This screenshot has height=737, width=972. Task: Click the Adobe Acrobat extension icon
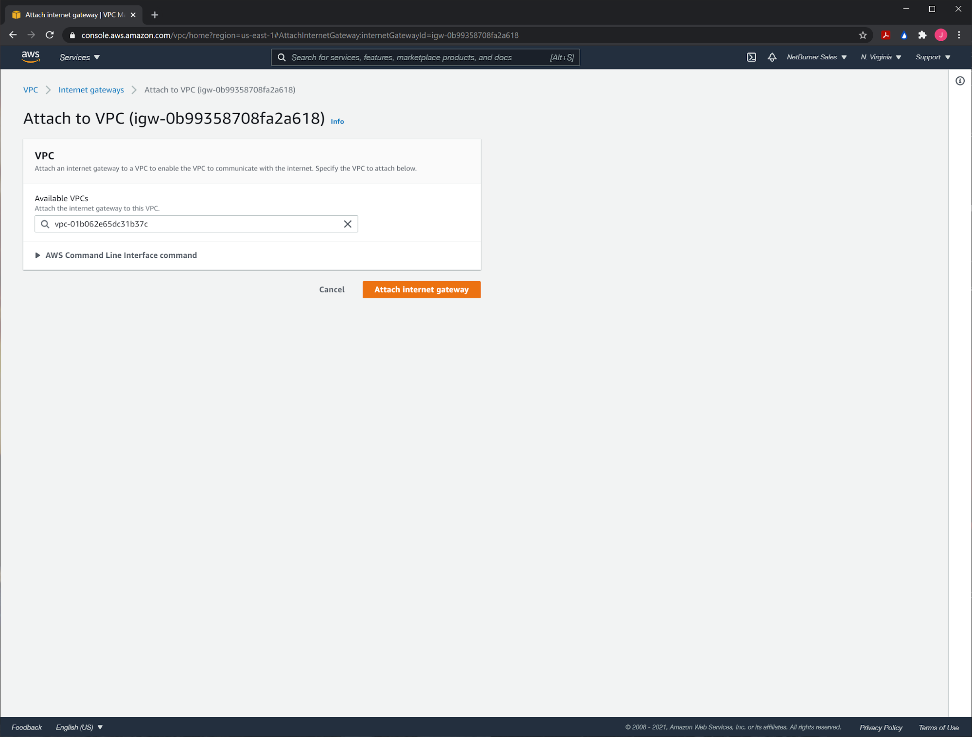pos(885,35)
